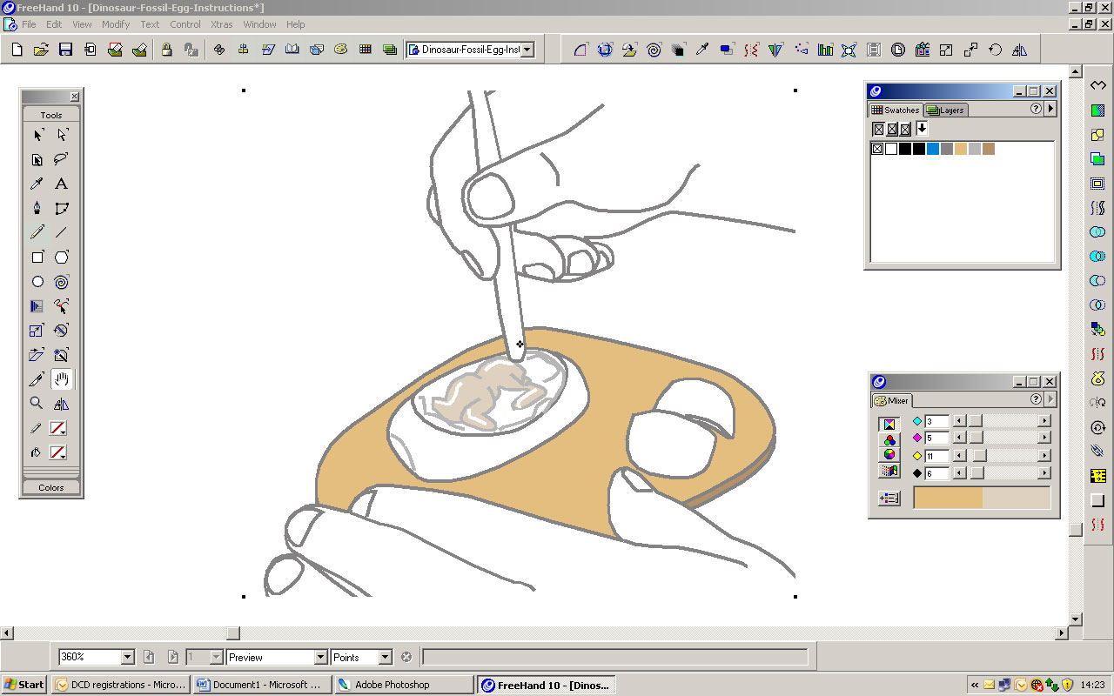The height and width of the screenshot is (696, 1114).
Task: Select the Pointer tool in Tools panel
Action: (37, 135)
